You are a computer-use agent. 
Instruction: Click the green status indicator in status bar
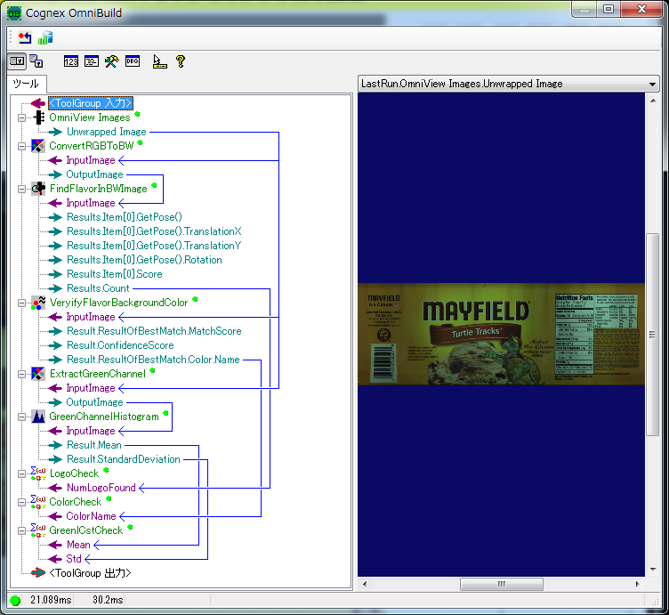[15, 601]
